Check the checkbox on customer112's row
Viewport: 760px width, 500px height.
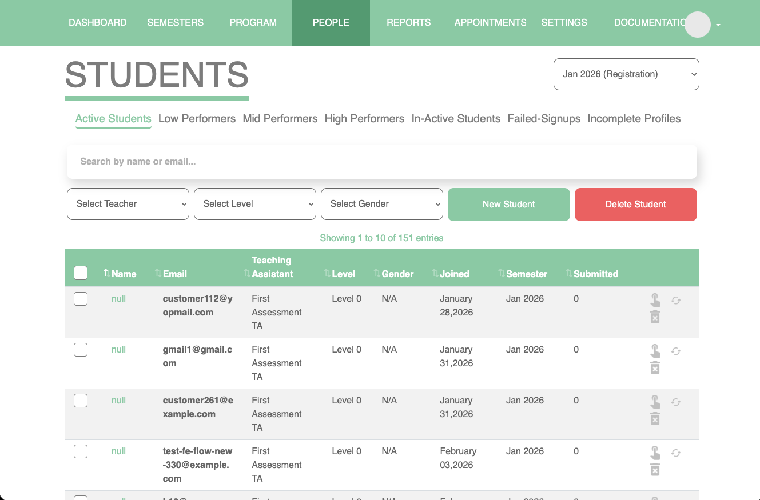tap(81, 298)
